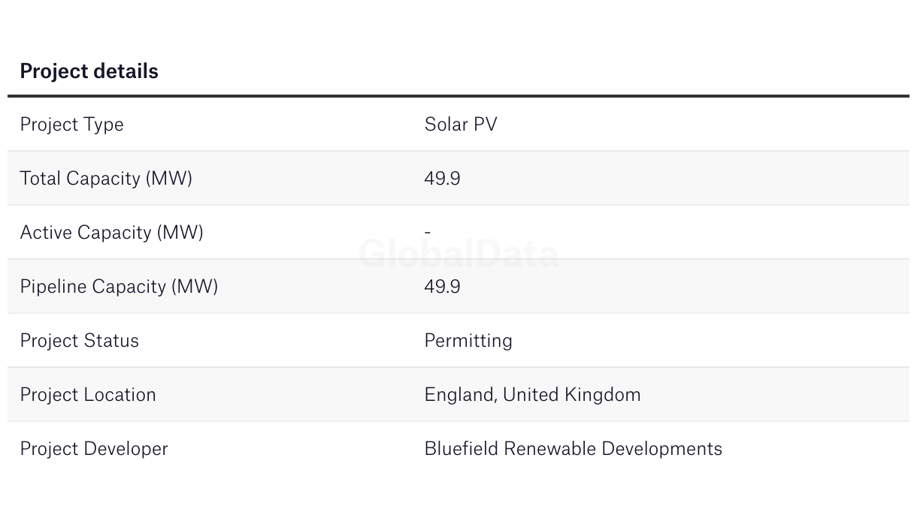917x506 pixels.
Task: Click the dark divider under the heading
Action: pos(458,96)
